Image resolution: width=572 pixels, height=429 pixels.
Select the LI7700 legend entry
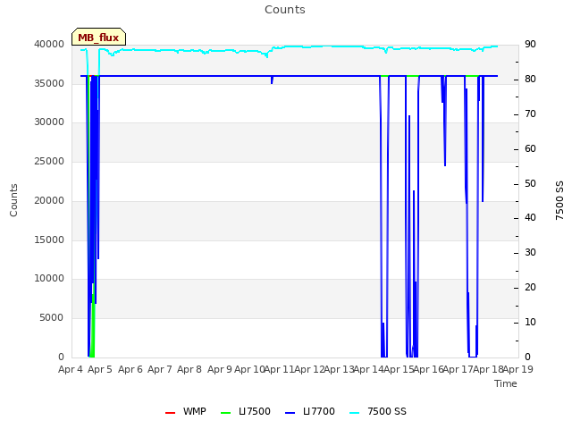[x=310, y=411]
